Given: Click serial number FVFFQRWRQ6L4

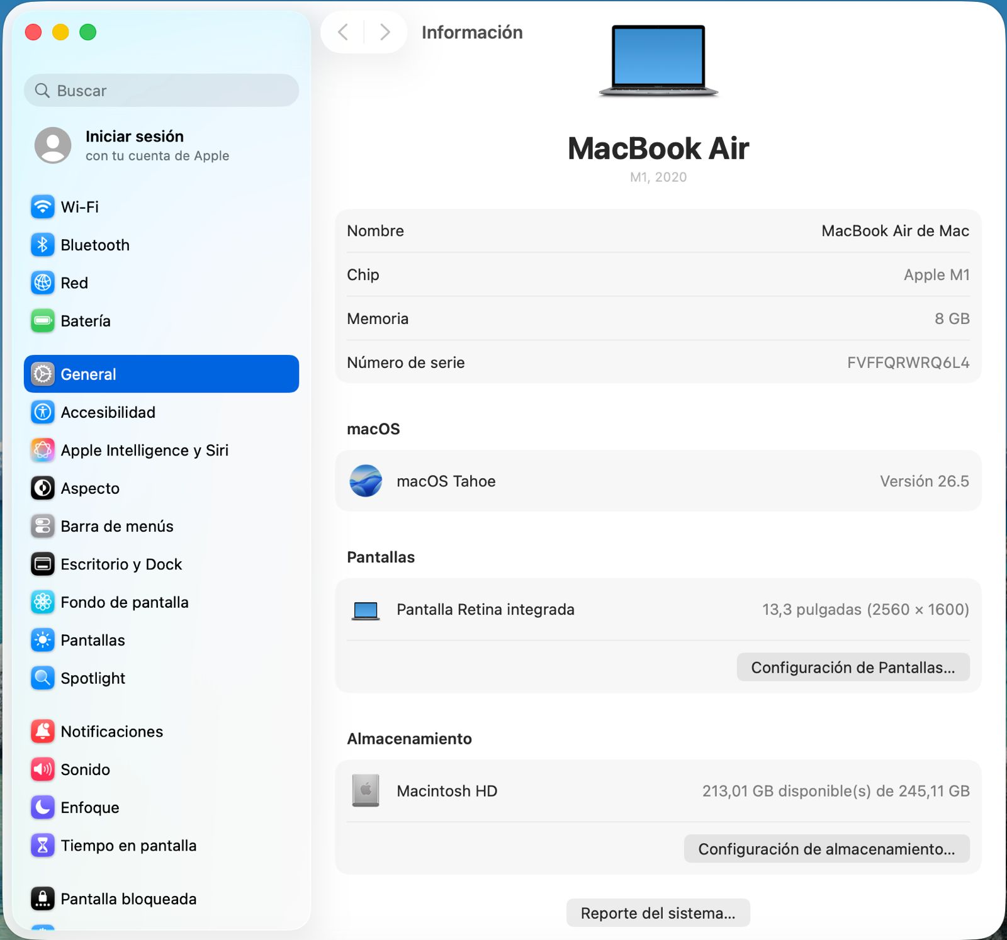Looking at the screenshot, I should tap(908, 363).
